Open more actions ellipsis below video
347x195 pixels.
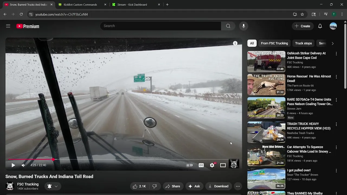[238, 186]
